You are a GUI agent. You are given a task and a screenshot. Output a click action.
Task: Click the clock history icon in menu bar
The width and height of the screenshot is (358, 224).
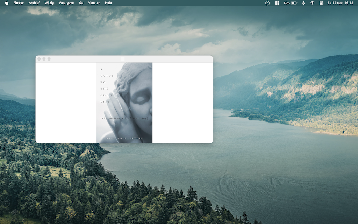click(267, 3)
